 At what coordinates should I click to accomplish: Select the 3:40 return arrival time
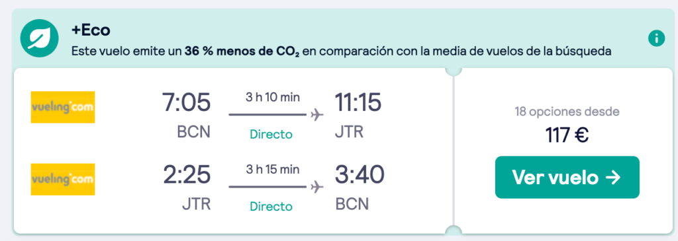360,175
